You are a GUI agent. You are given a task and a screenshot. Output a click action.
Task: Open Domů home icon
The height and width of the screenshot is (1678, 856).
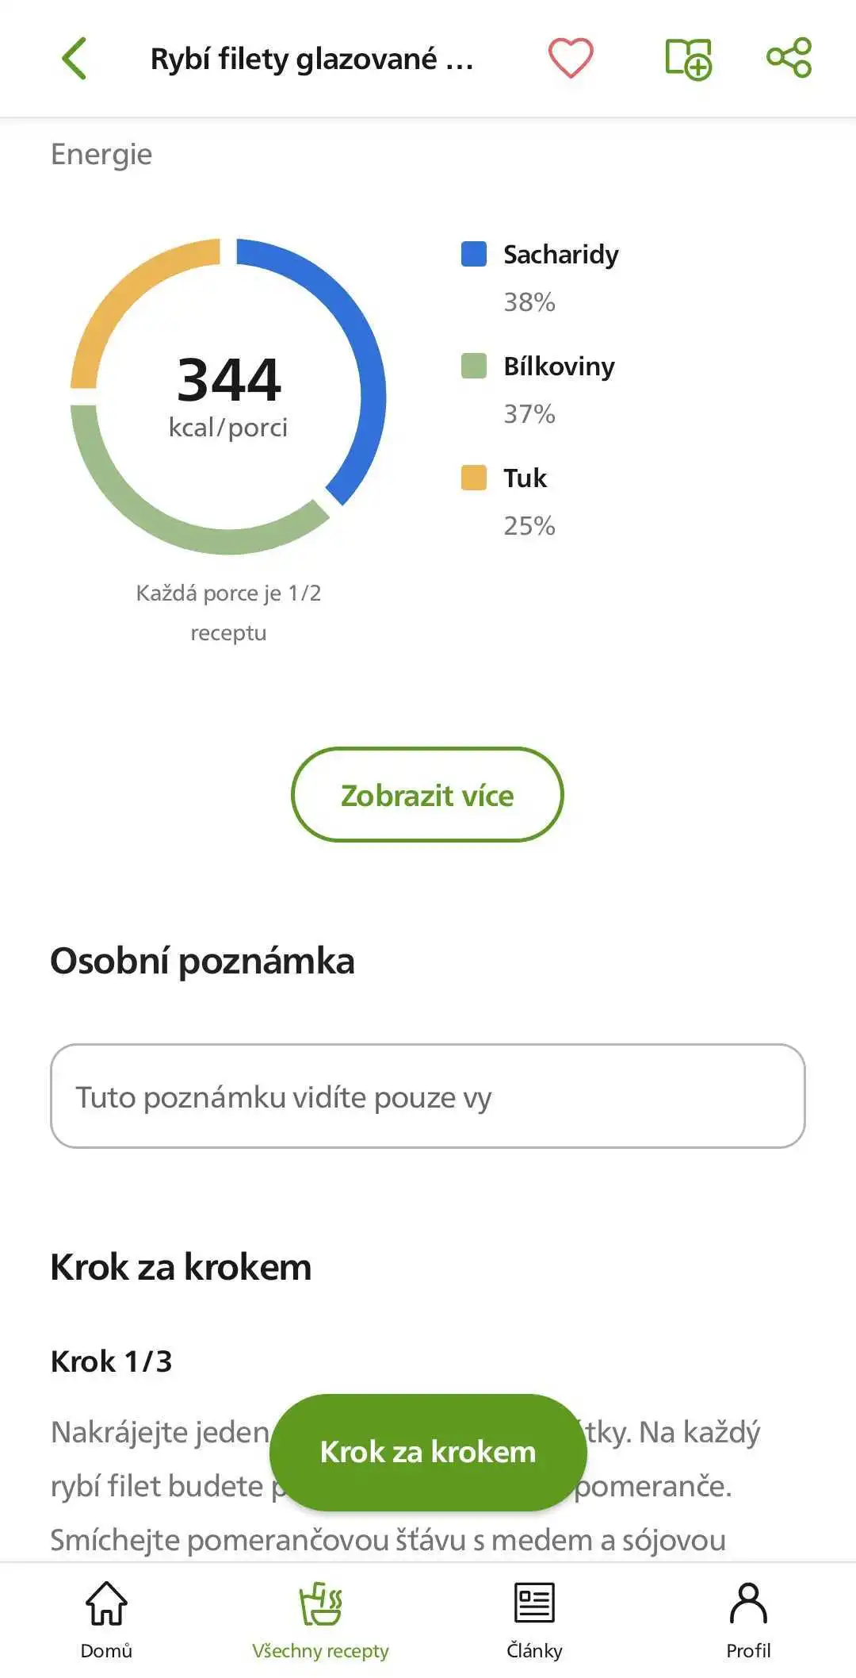pos(106,1619)
